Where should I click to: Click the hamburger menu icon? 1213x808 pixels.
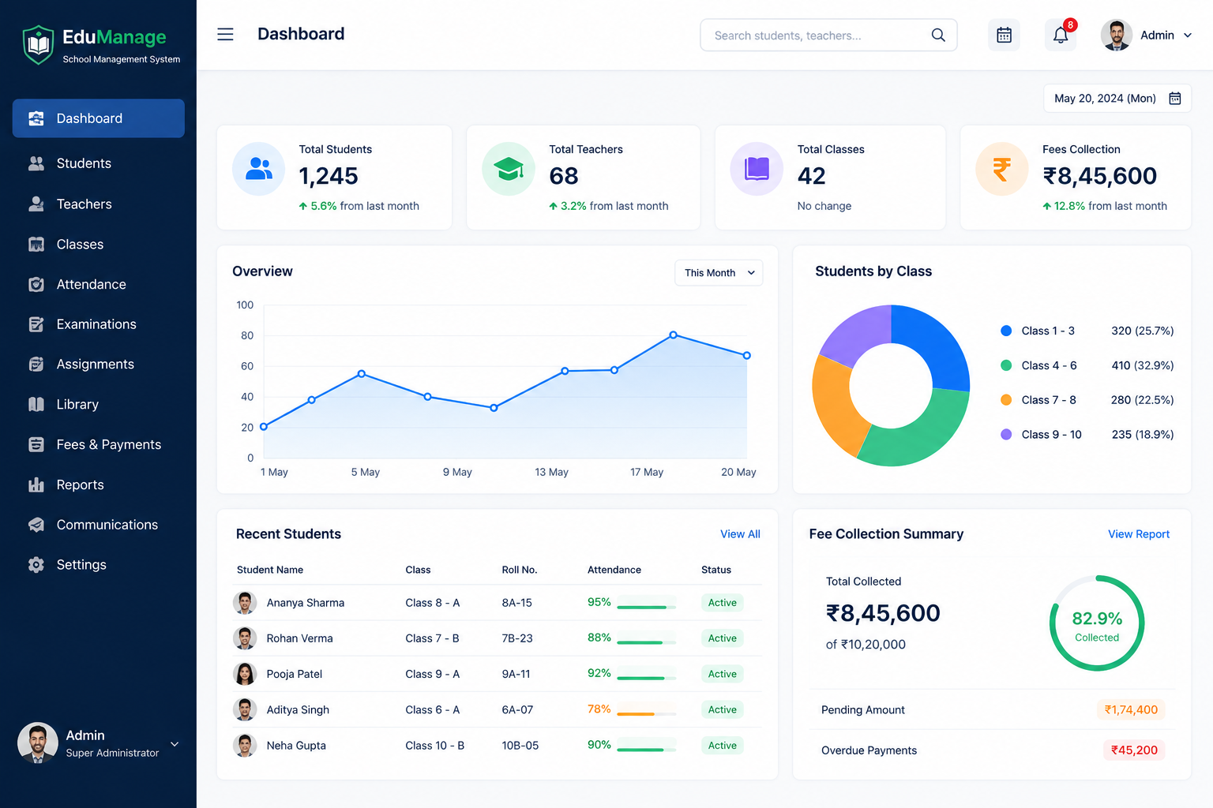click(225, 35)
